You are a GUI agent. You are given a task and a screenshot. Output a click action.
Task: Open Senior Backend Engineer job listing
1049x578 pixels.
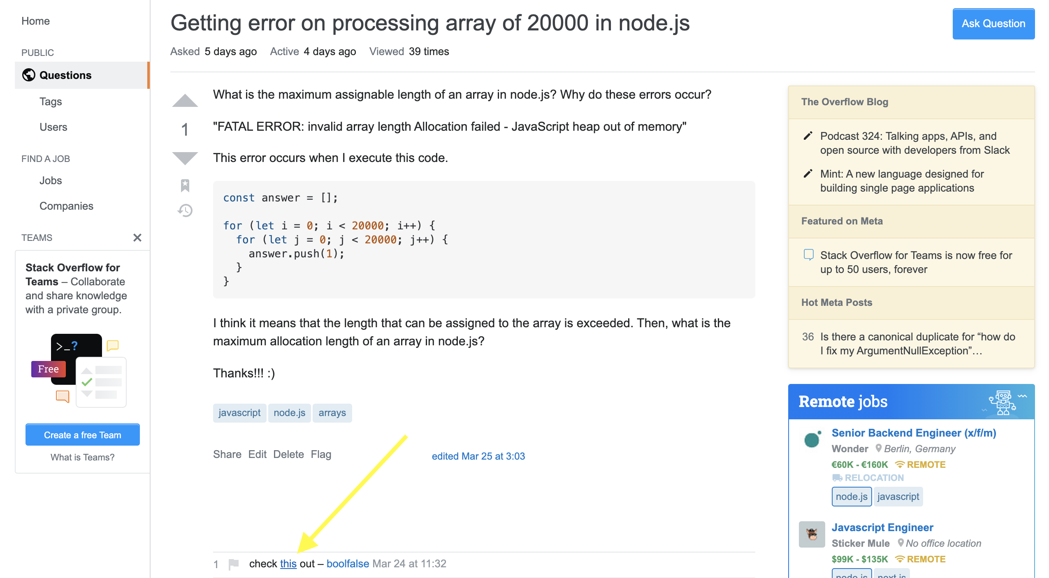[913, 433]
